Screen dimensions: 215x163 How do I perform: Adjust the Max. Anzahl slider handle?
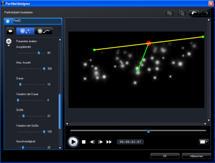pos(44,69)
